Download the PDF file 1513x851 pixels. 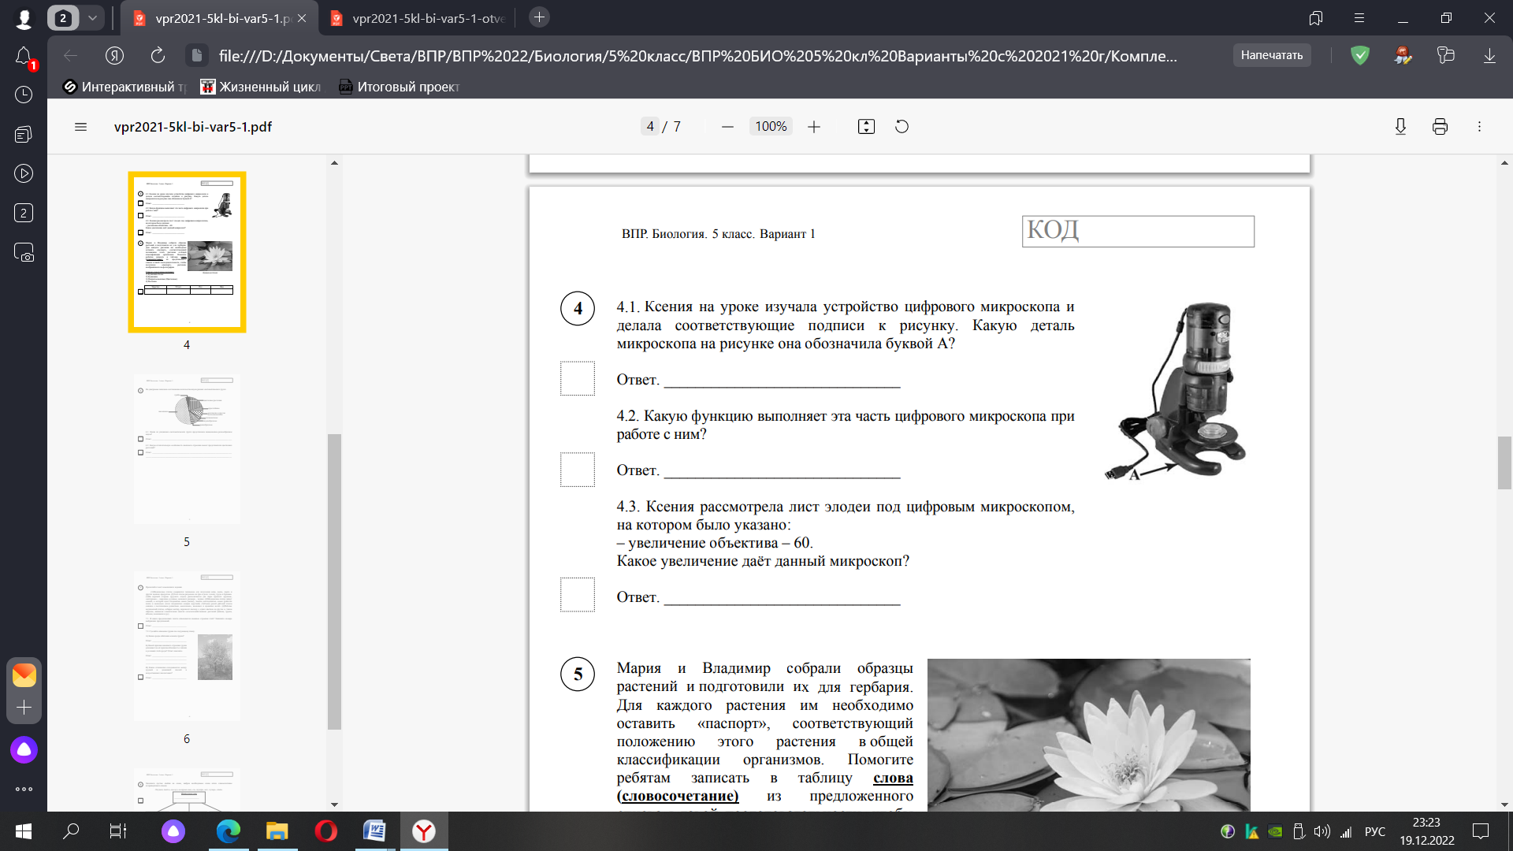[x=1400, y=127]
